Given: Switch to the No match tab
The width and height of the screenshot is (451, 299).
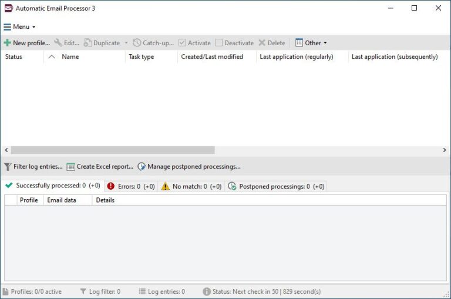Looking at the screenshot, I should (x=191, y=186).
